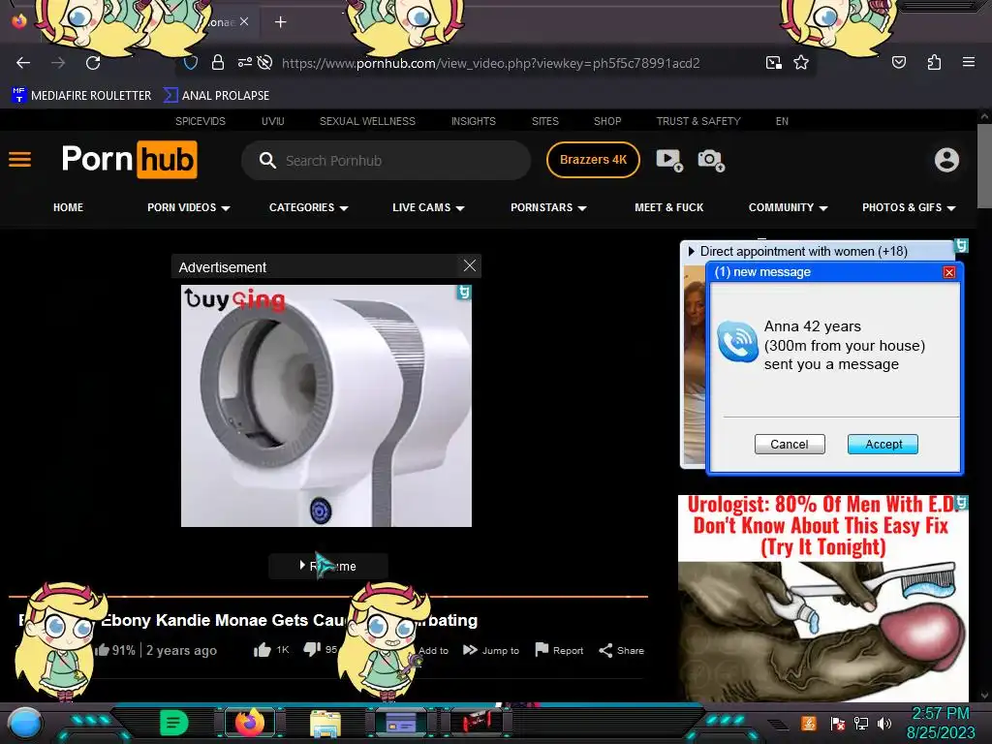Open the TRUST & SAFETY link

[x=697, y=121]
